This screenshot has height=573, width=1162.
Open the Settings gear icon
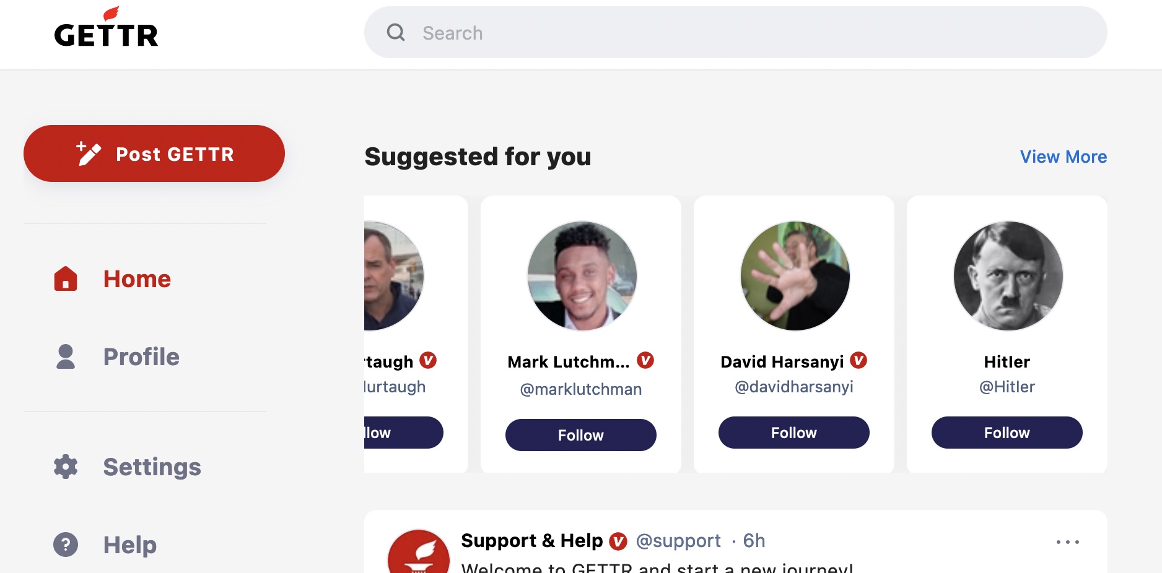pos(66,467)
